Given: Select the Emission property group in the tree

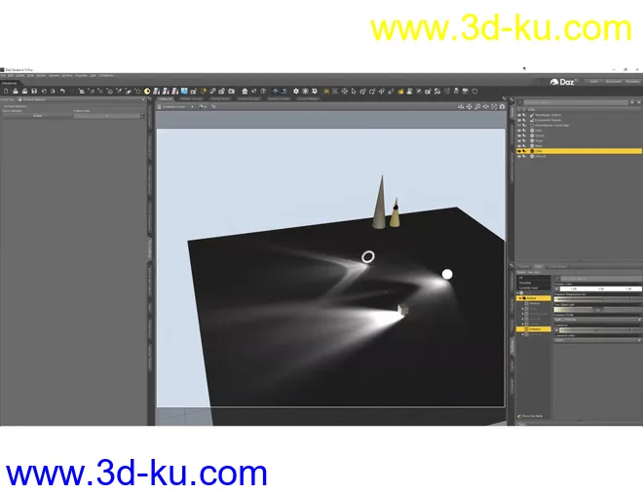Looking at the screenshot, I should 534,329.
